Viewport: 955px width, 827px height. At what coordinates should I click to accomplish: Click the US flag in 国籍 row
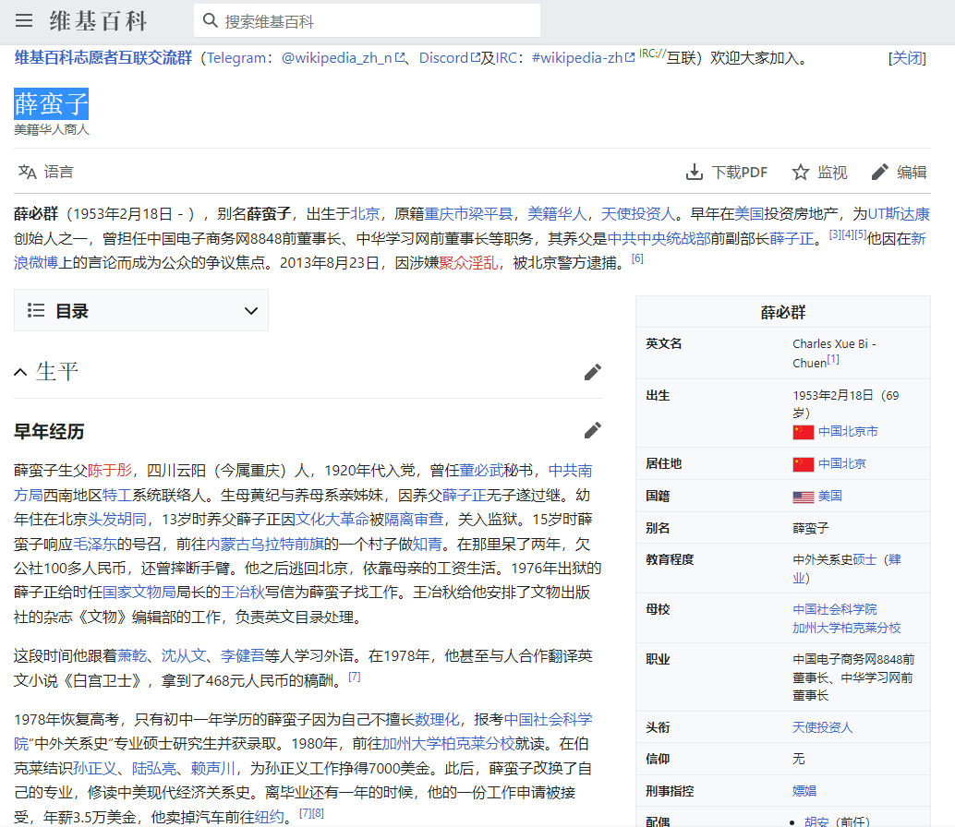pyautogui.click(x=804, y=497)
